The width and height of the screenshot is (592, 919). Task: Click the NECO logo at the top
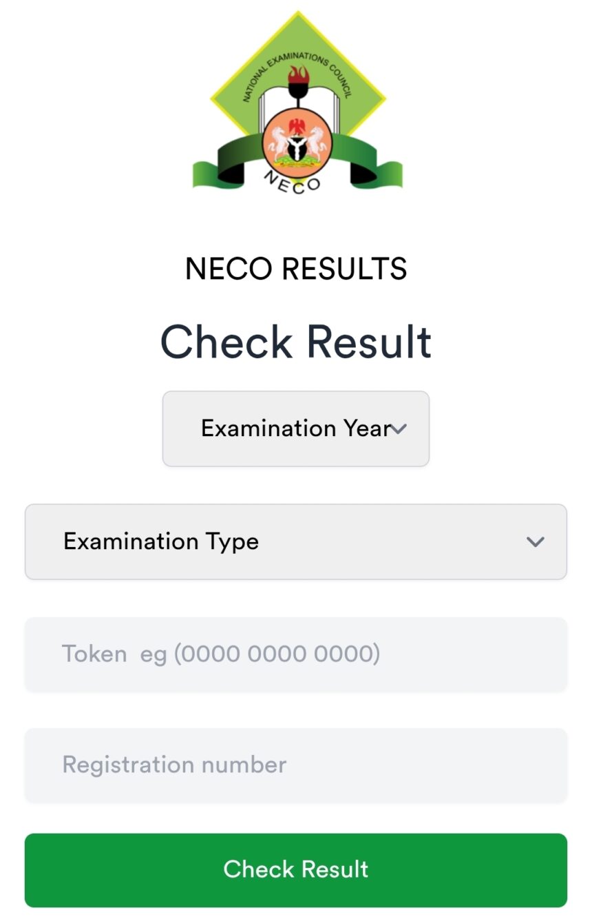[297, 103]
